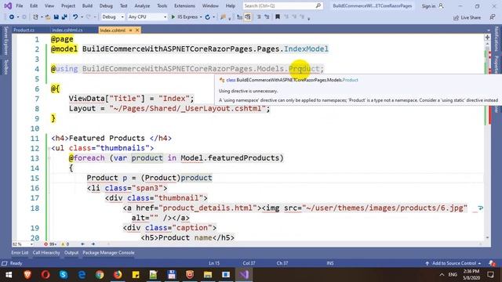502x282 pixels.
Task: Open the Debug configuration dropdown
Action: tap(113, 17)
